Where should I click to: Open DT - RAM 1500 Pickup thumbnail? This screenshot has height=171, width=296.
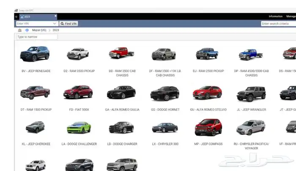(x=35, y=92)
